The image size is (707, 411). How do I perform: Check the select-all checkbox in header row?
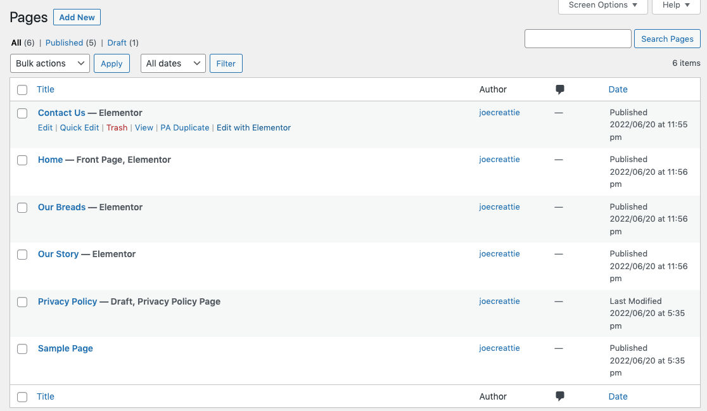pyautogui.click(x=22, y=89)
